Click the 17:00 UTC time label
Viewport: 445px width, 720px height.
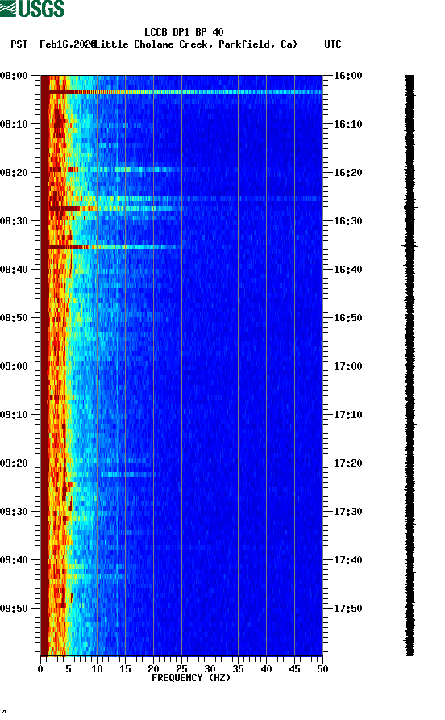(x=347, y=366)
